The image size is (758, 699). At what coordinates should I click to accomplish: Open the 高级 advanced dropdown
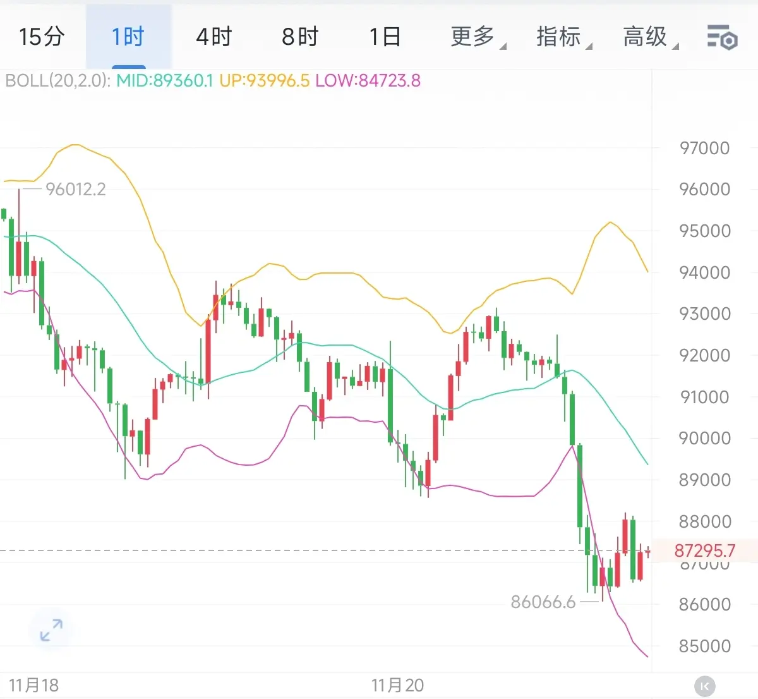click(651, 37)
